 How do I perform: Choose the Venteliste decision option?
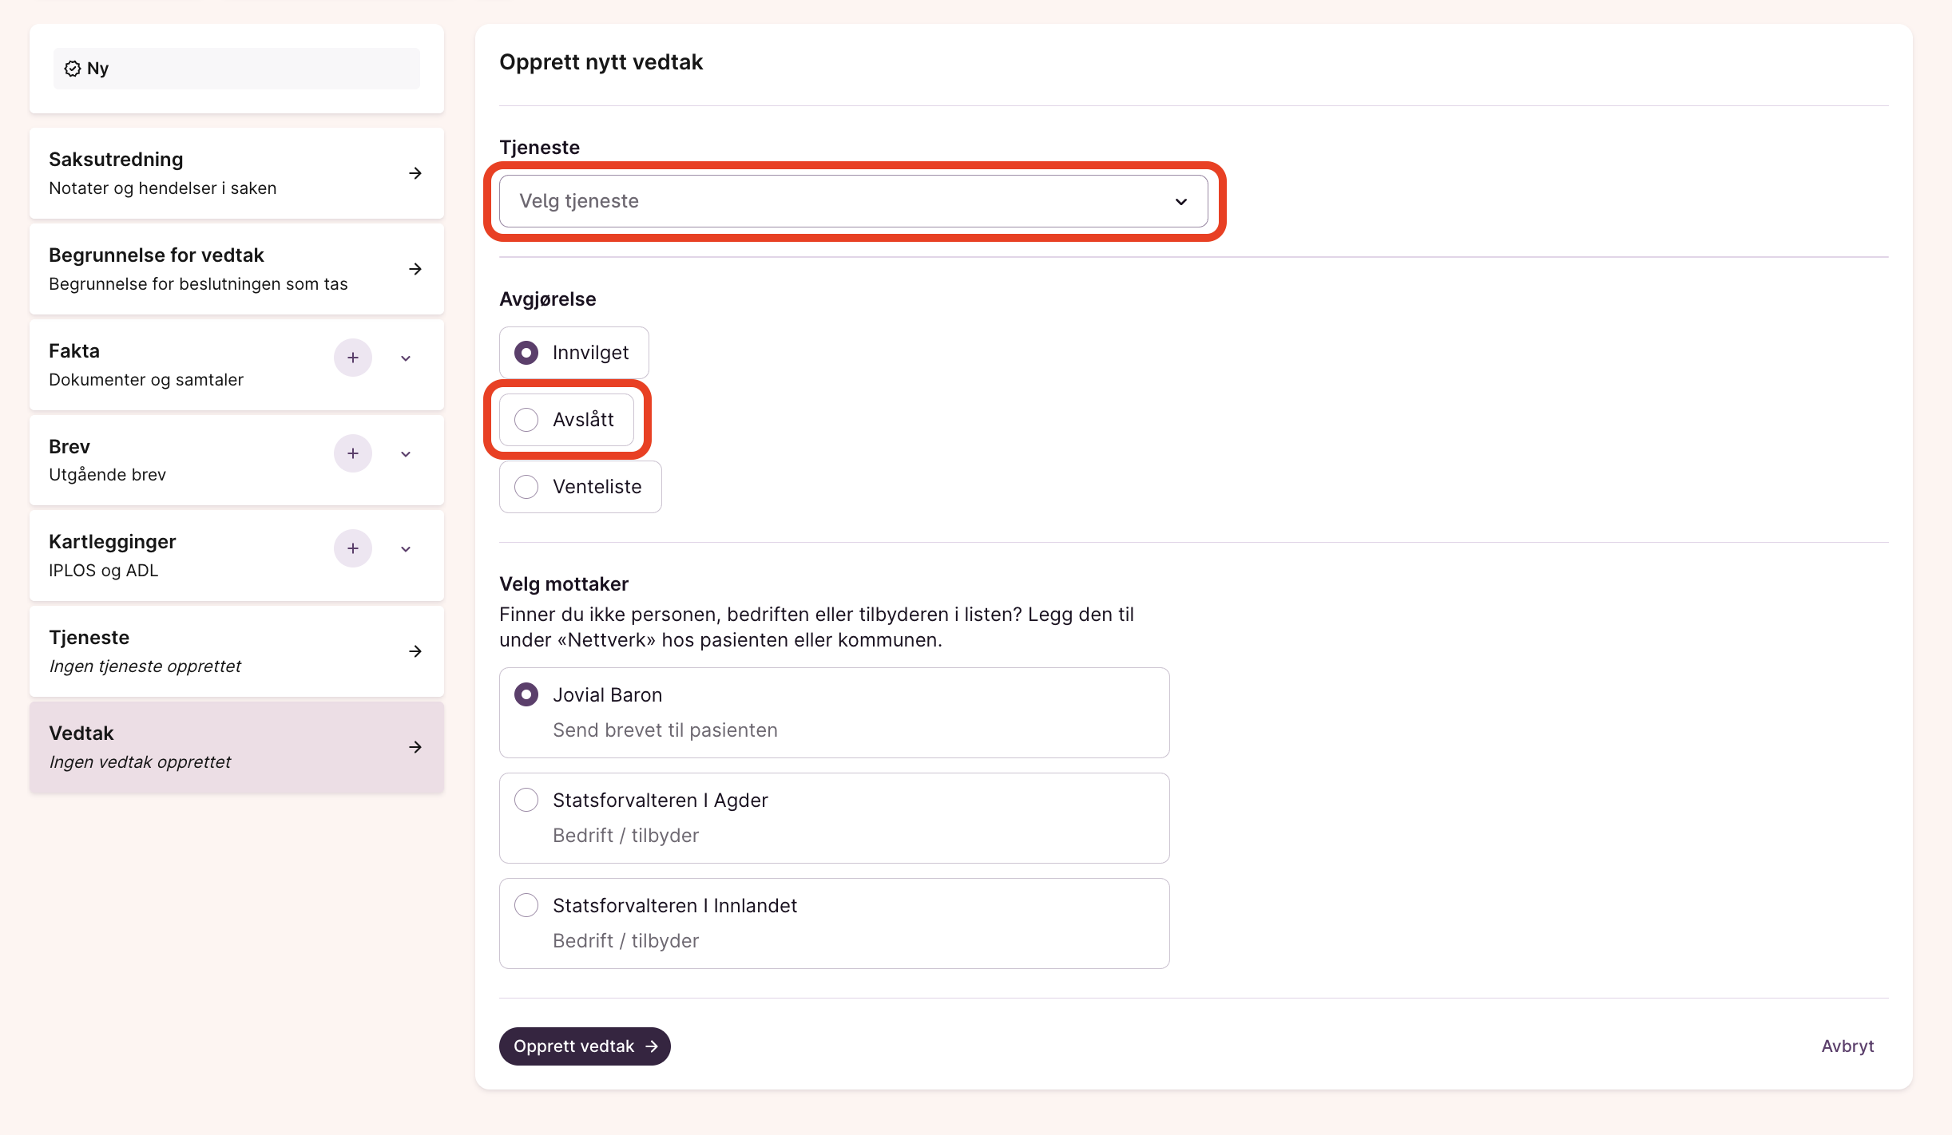[x=526, y=487]
